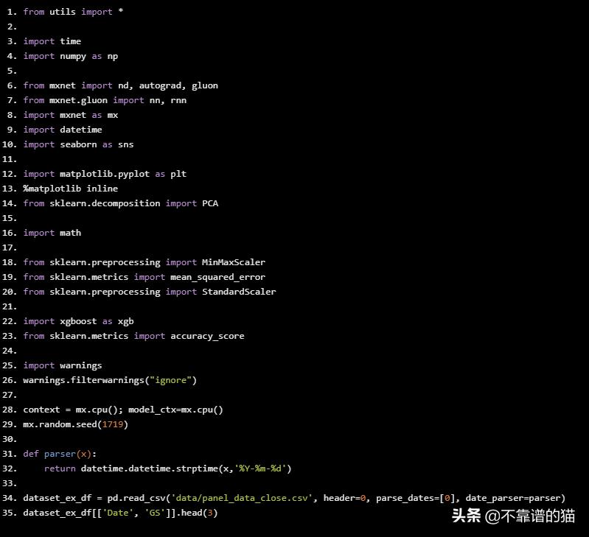The width and height of the screenshot is (589, 537).
Task: Click the "import warnings" line
Action: point(63,365)
